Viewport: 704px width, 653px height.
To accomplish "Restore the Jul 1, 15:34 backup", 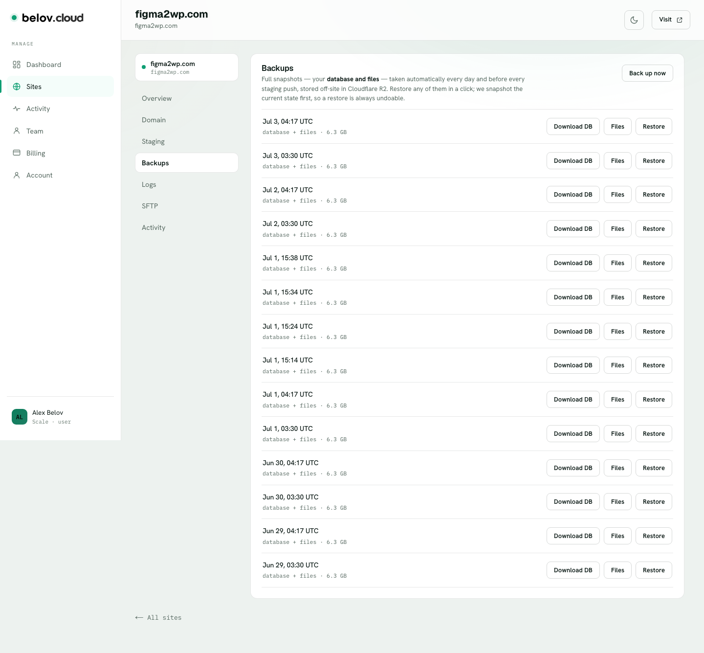I will 654,297.
